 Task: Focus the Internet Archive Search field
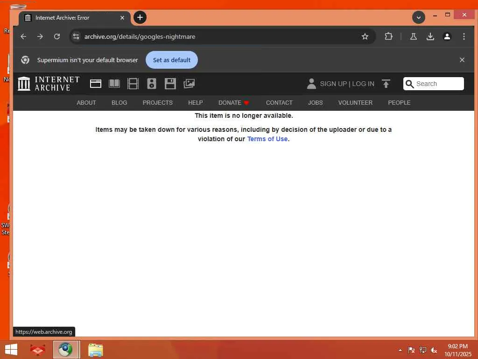(x=434, y=84)
